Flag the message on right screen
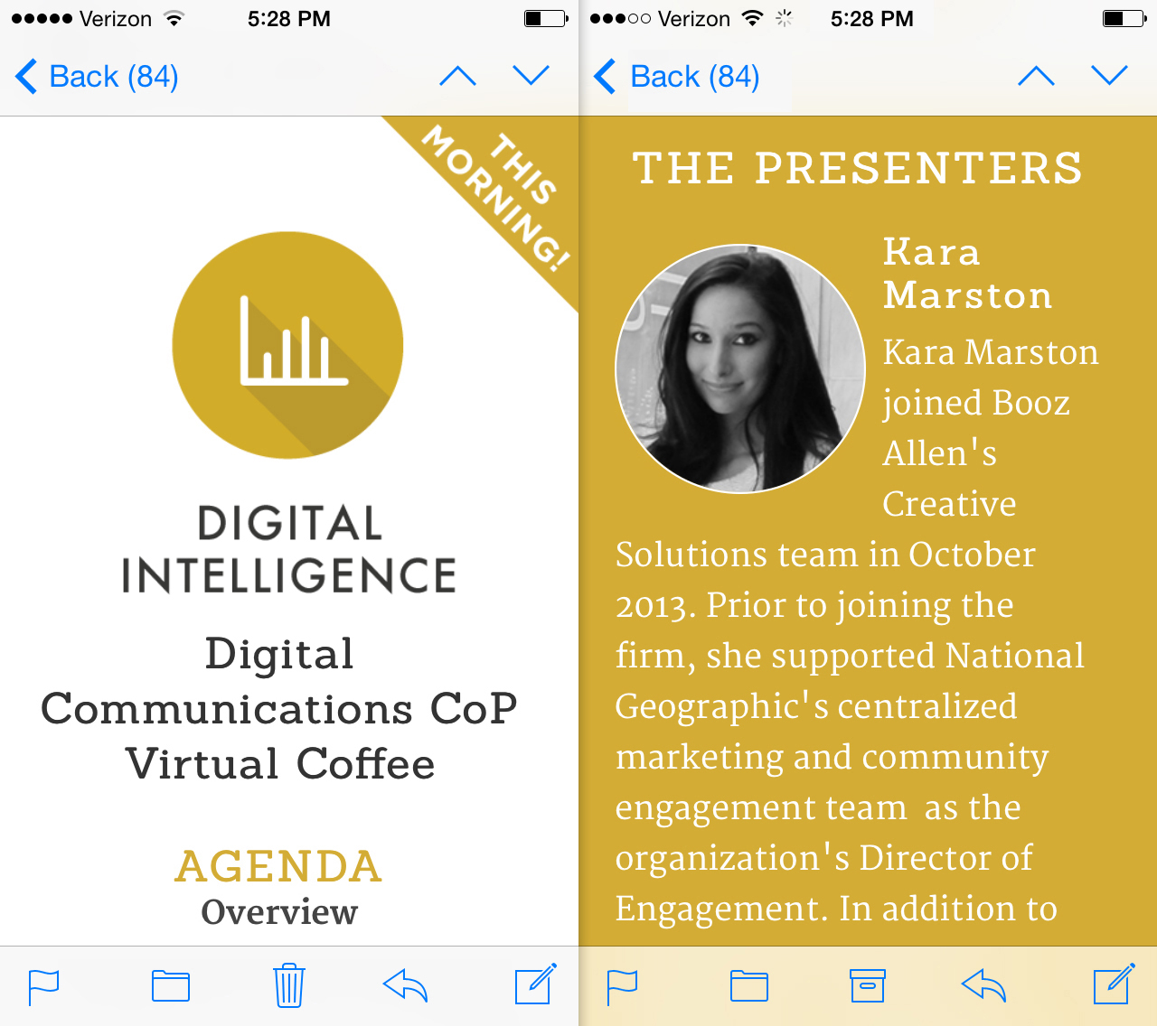 (622, 986)
